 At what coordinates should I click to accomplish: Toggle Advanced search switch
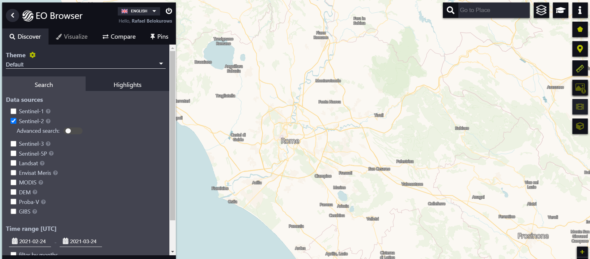click(x=73, y=131)
